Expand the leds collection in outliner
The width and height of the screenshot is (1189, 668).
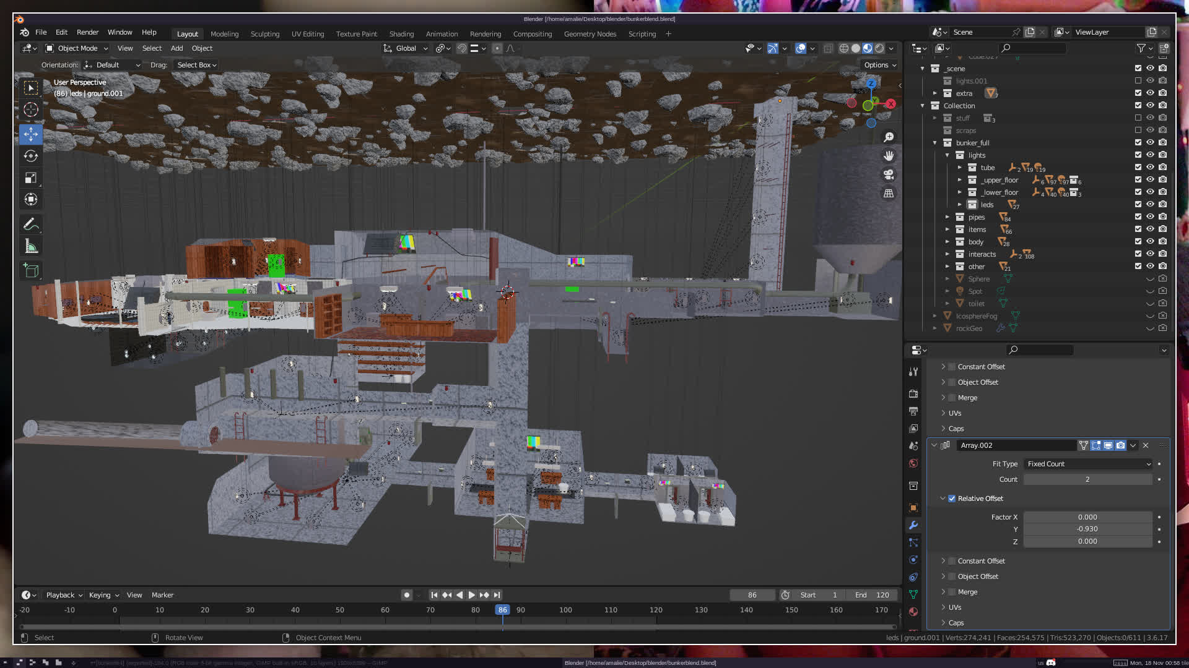coord(960,204)
